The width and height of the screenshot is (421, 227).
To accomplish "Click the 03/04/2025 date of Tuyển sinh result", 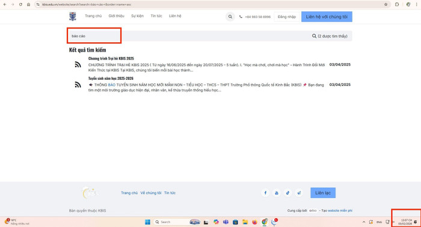I will [340, 85].
